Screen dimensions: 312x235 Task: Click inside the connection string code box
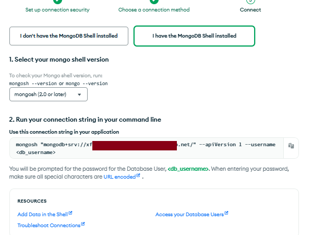tap(147, 148)
